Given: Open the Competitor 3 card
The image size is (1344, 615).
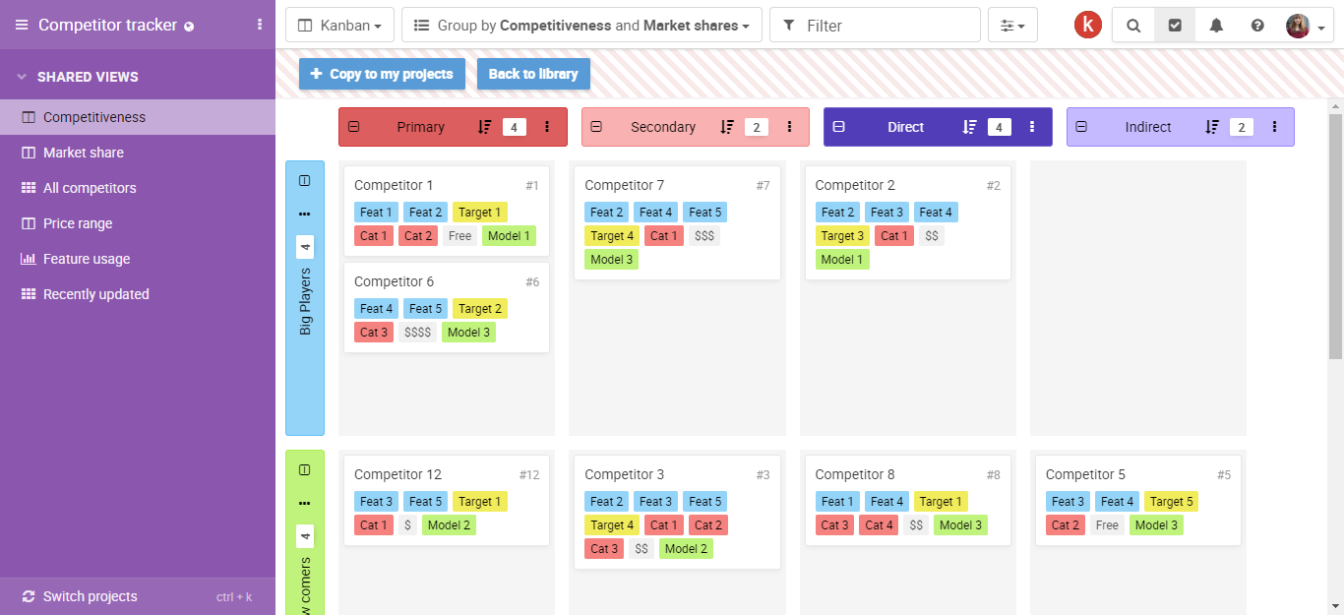Looking at the screenshot, I should (x=677, y=512).
